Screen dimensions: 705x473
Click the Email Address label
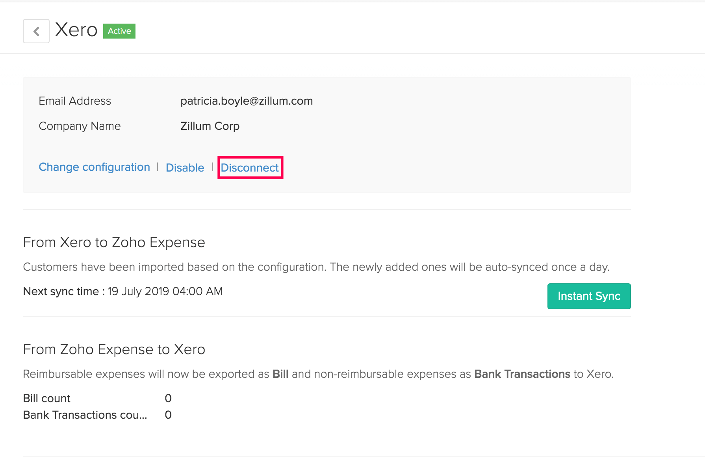pyautogui.click(x=75, y=101)
